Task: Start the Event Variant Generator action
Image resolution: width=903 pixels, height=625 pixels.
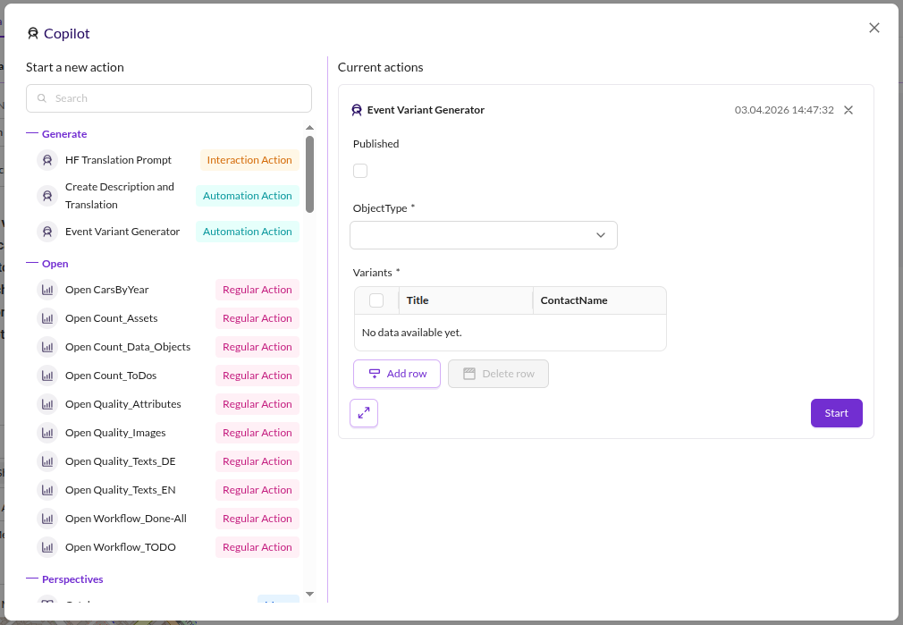Action: click(837, 413)
